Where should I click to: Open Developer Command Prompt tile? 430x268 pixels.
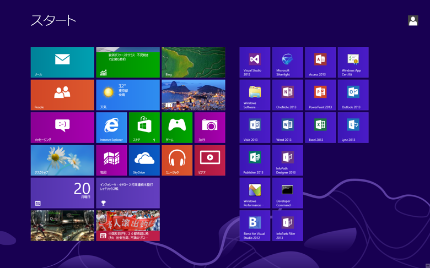(288, 193)
